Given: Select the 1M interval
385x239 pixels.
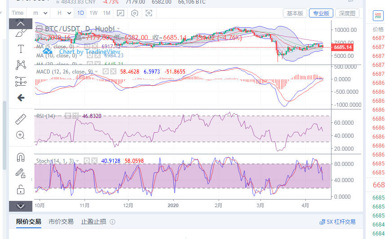Looking at the screenshot, I should 107,13.
